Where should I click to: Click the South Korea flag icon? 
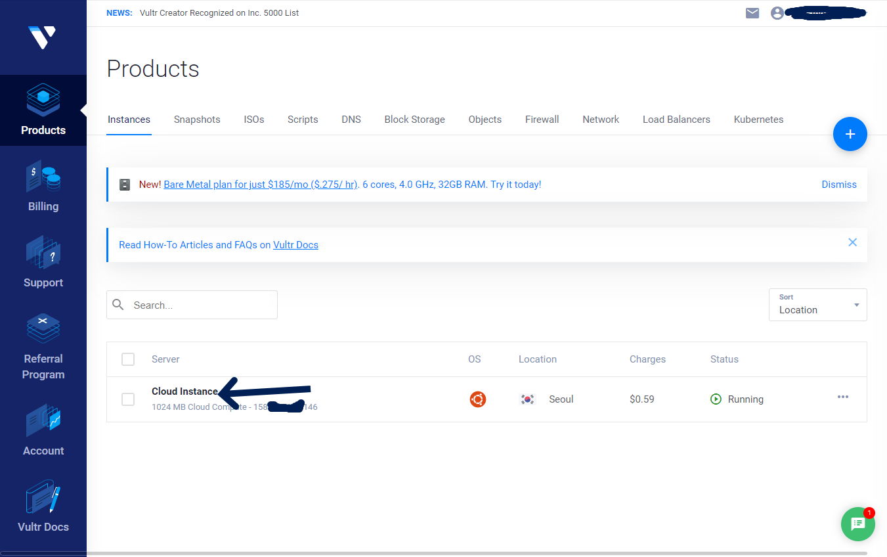coord(527,399)
